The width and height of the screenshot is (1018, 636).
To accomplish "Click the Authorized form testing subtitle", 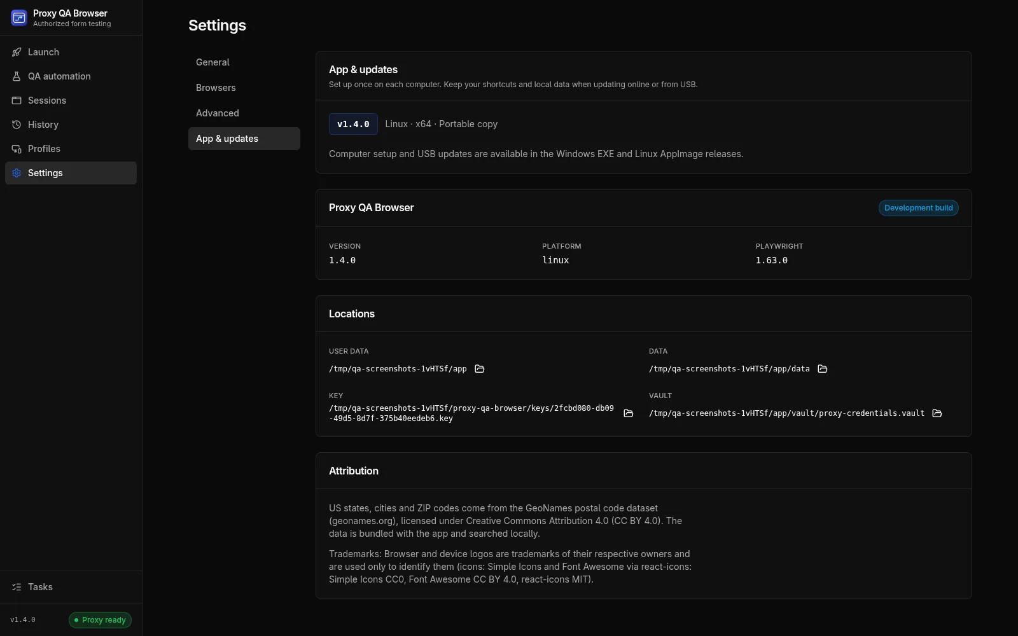I will point(72,24).
